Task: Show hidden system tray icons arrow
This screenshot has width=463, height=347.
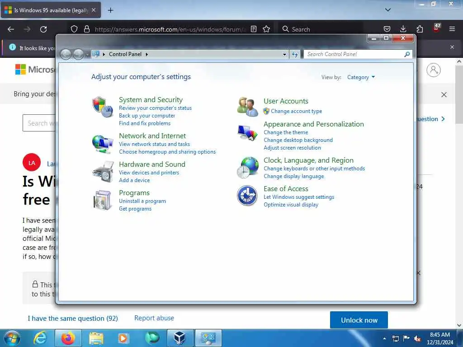Action: 384,338
